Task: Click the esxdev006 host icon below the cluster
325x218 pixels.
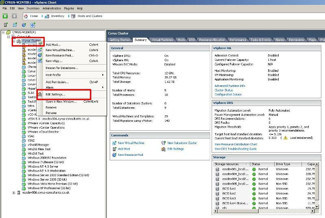Action: coord(19,193)
